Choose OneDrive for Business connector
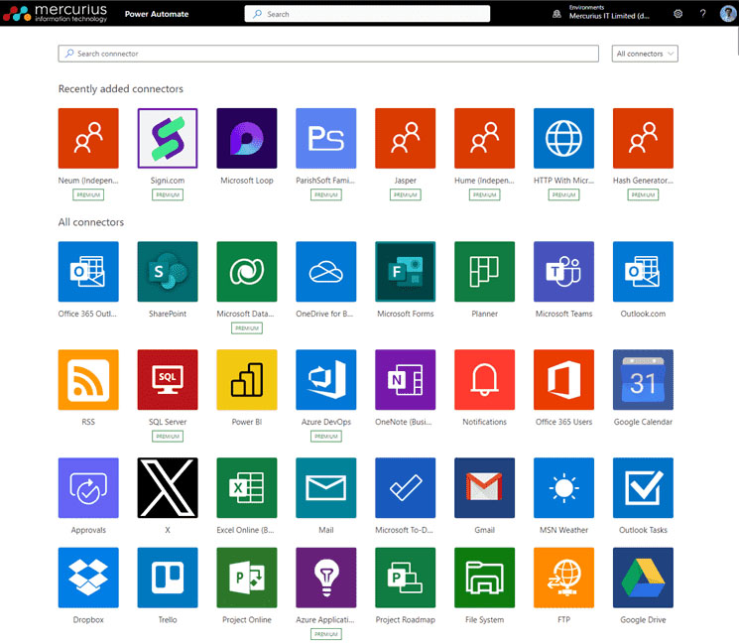This screenshot has width=739, height=643. [x=325, y=272]
